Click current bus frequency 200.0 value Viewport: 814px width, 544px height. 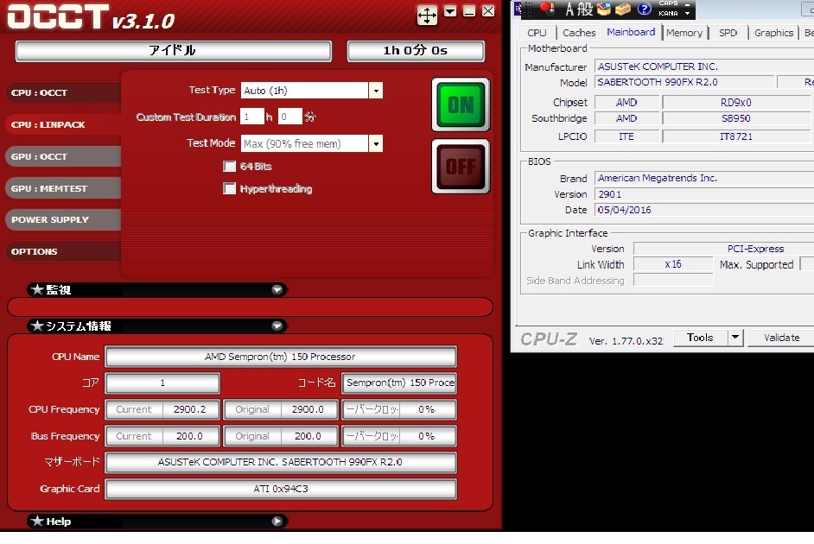pos(190,436)
